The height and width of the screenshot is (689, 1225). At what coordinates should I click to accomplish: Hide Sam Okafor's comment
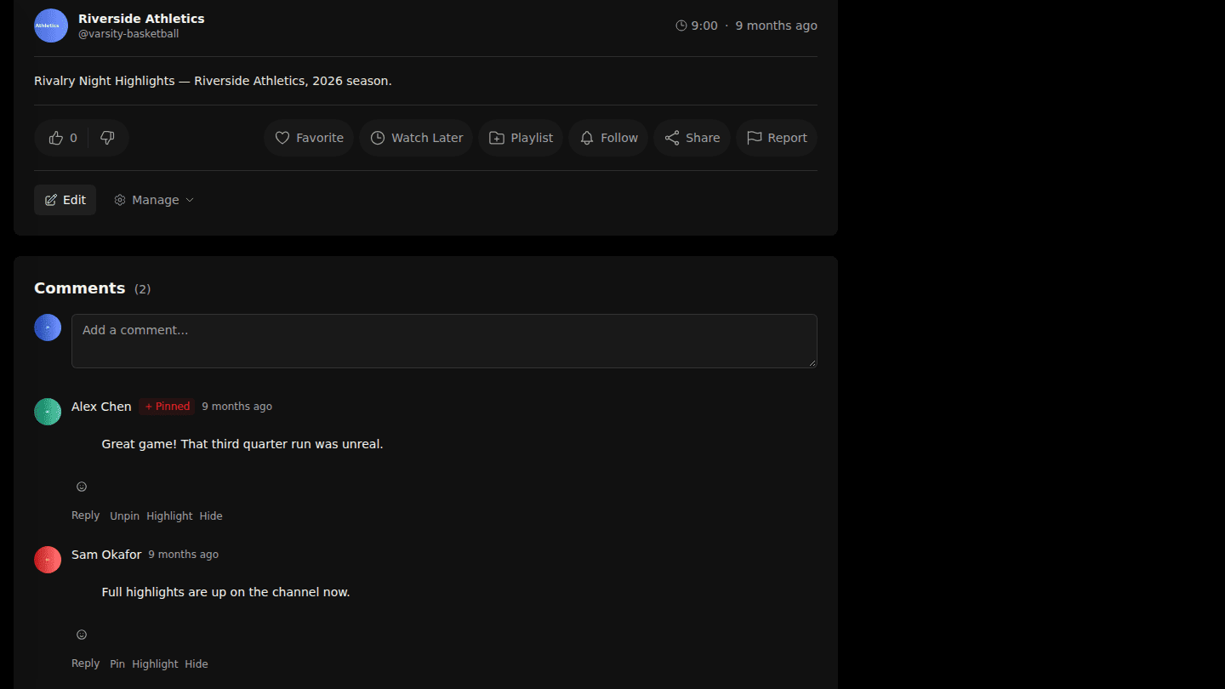(197, 664)
